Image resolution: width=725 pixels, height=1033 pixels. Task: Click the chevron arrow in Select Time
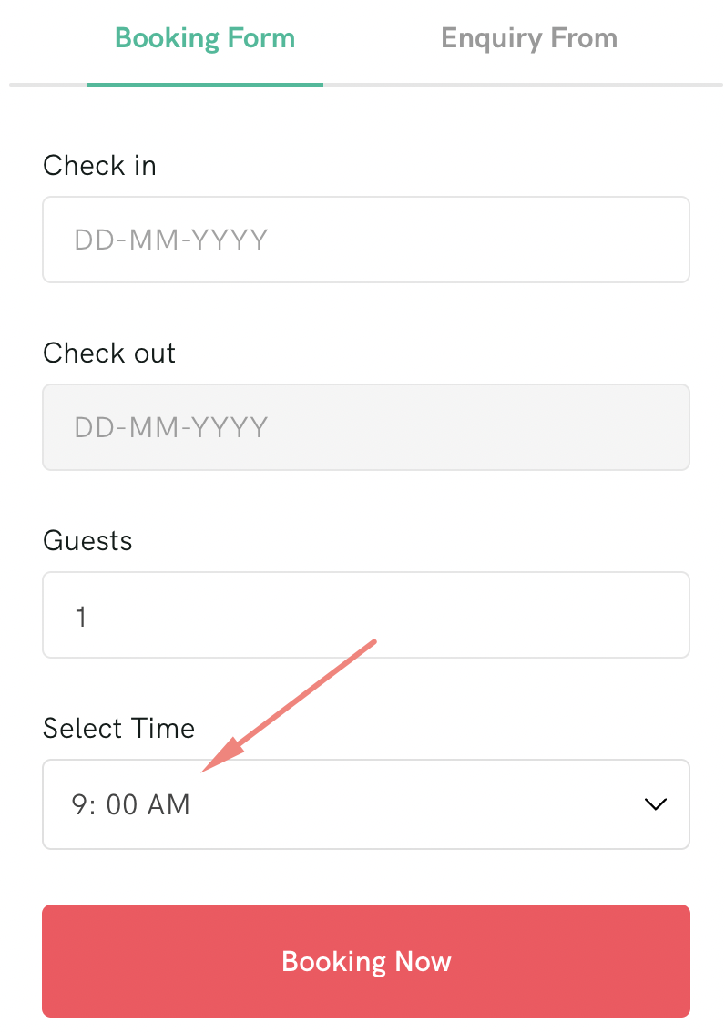[655, 804]
